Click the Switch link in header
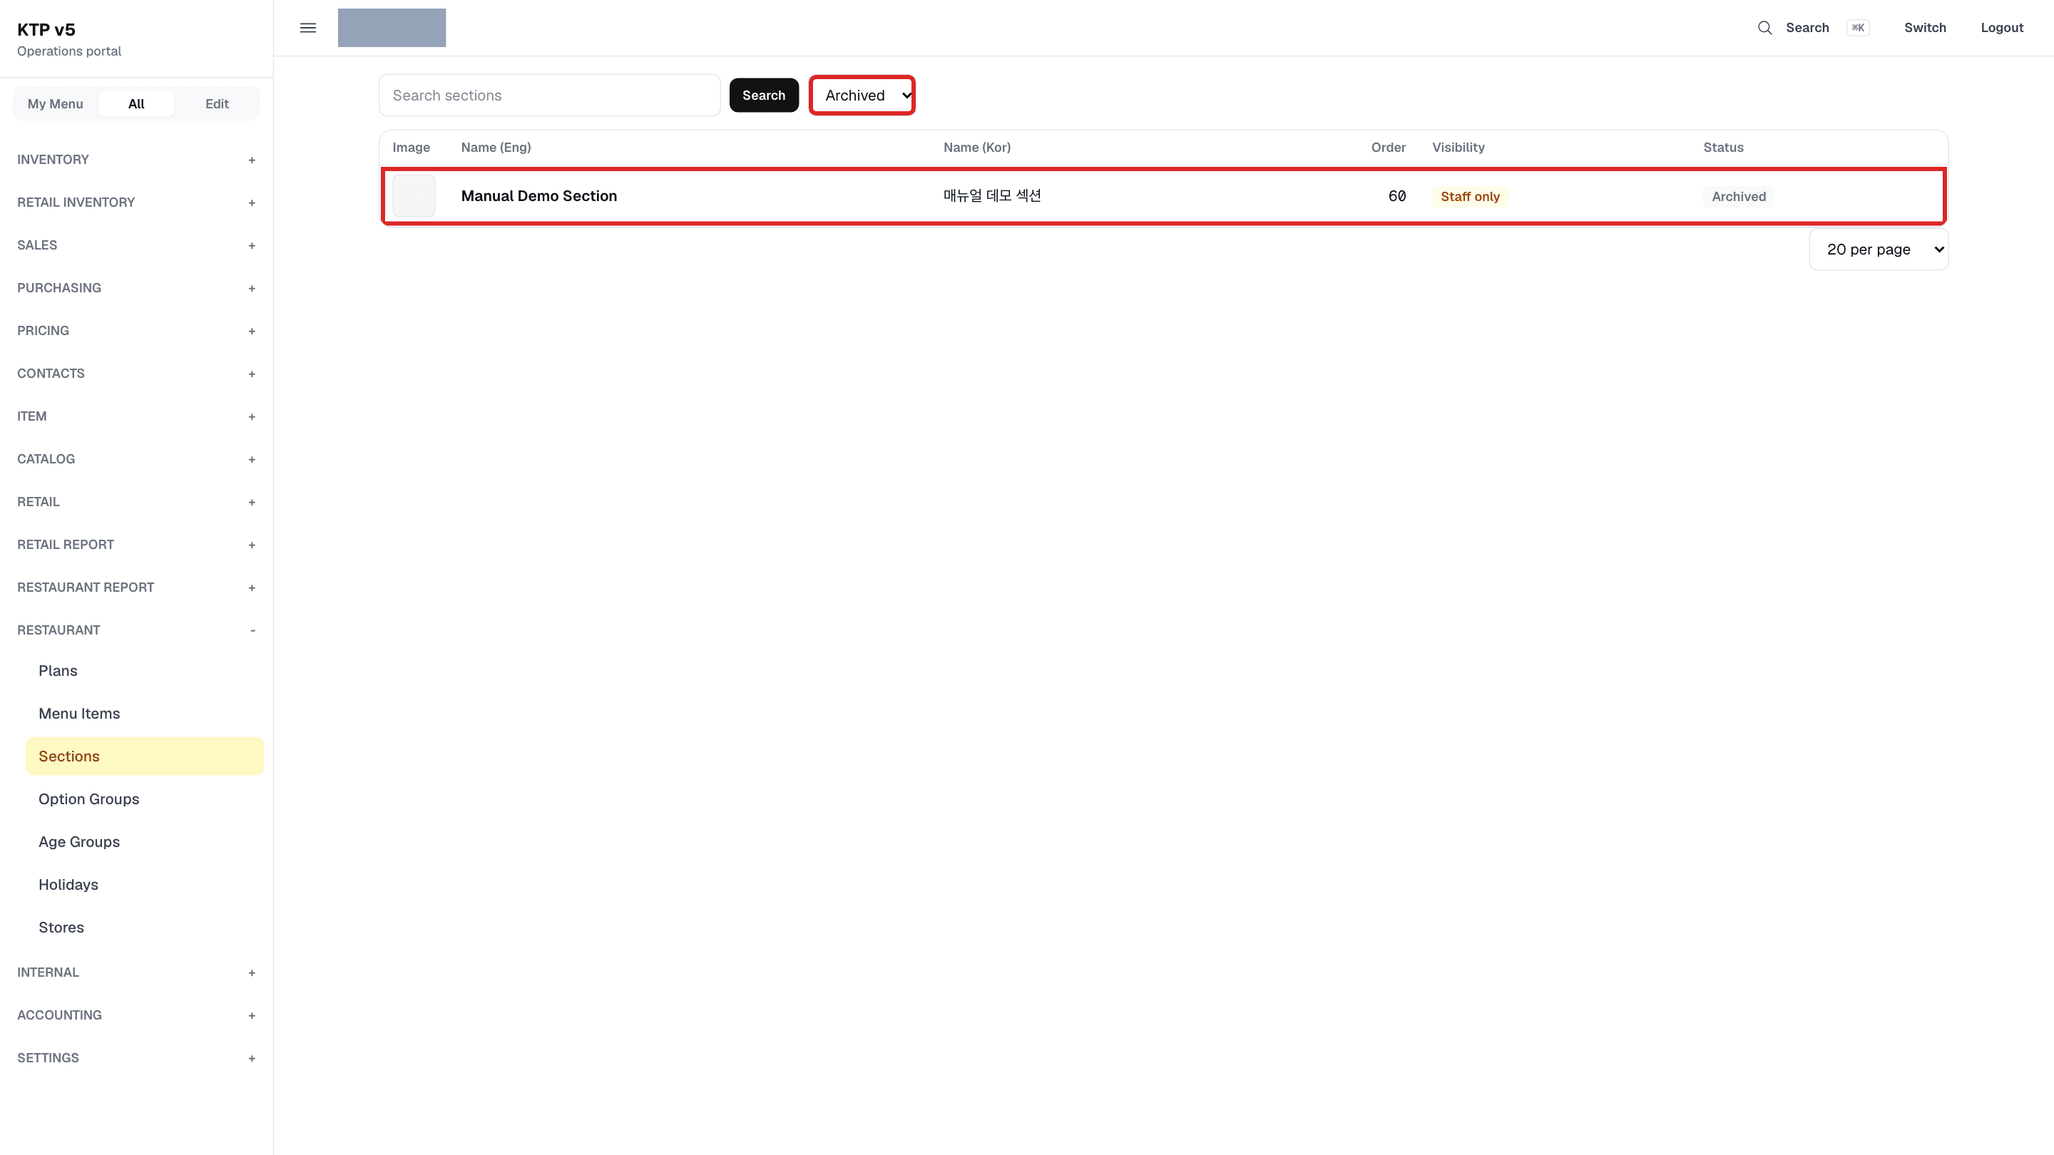This screenshot has height=1155, width=2054. (x=1925, y=28)
